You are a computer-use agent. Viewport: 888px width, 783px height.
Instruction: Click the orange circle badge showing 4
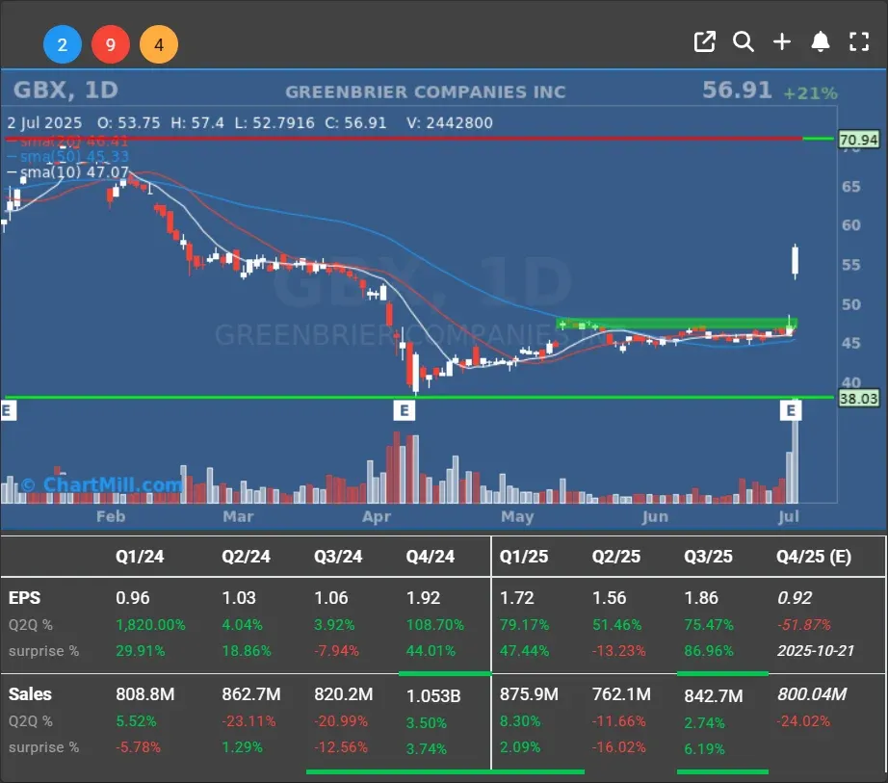click(x=159, y=44)
